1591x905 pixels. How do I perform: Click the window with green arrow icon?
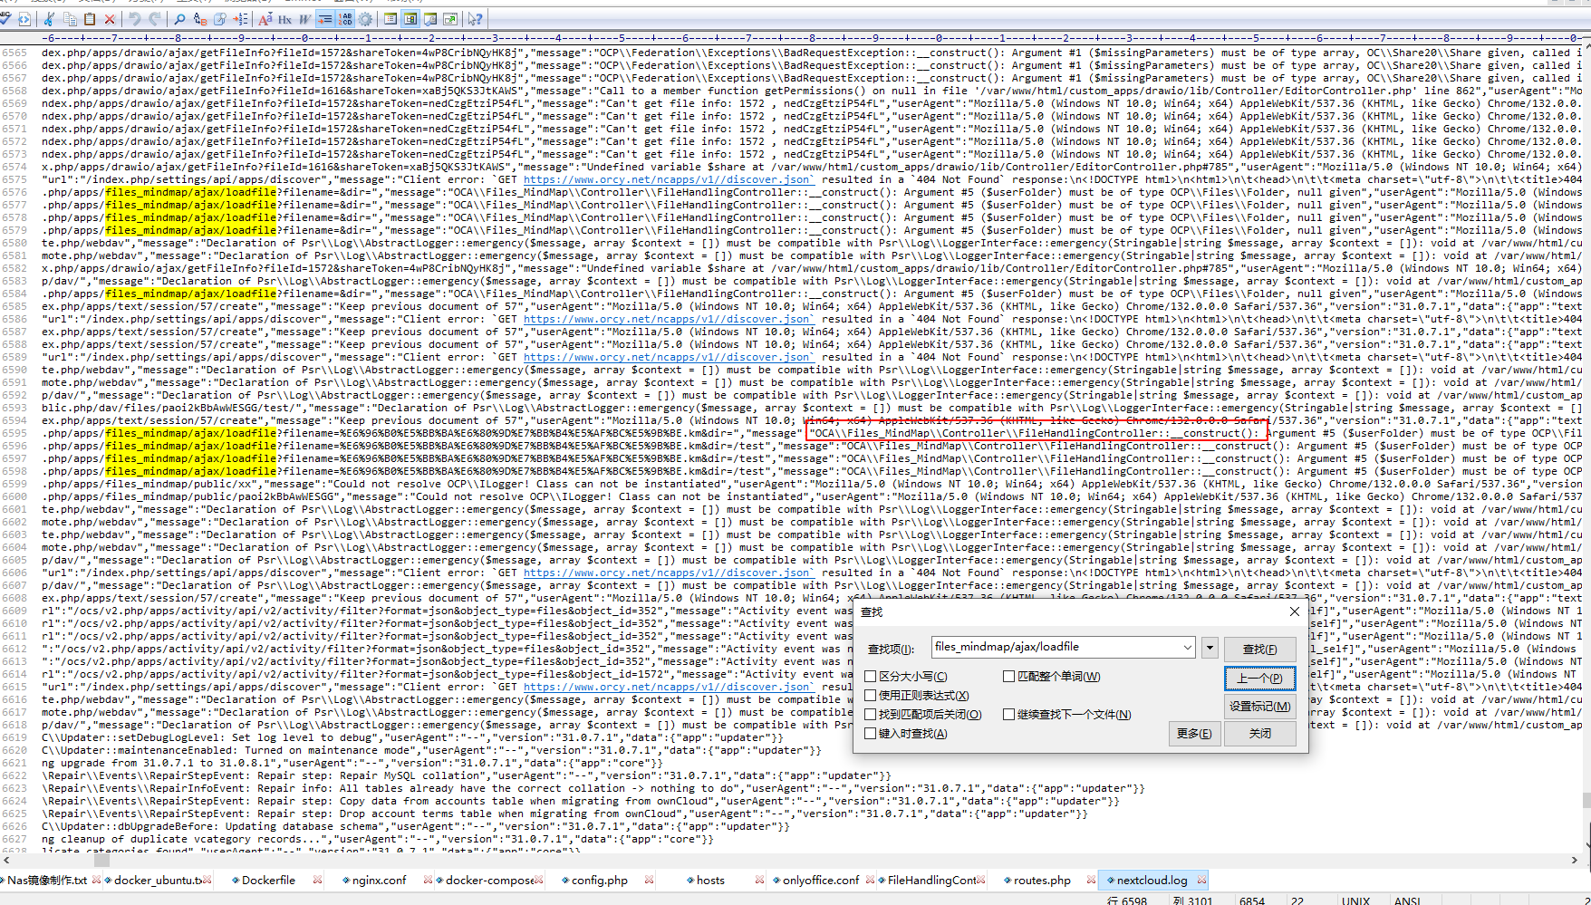(450, 18)
